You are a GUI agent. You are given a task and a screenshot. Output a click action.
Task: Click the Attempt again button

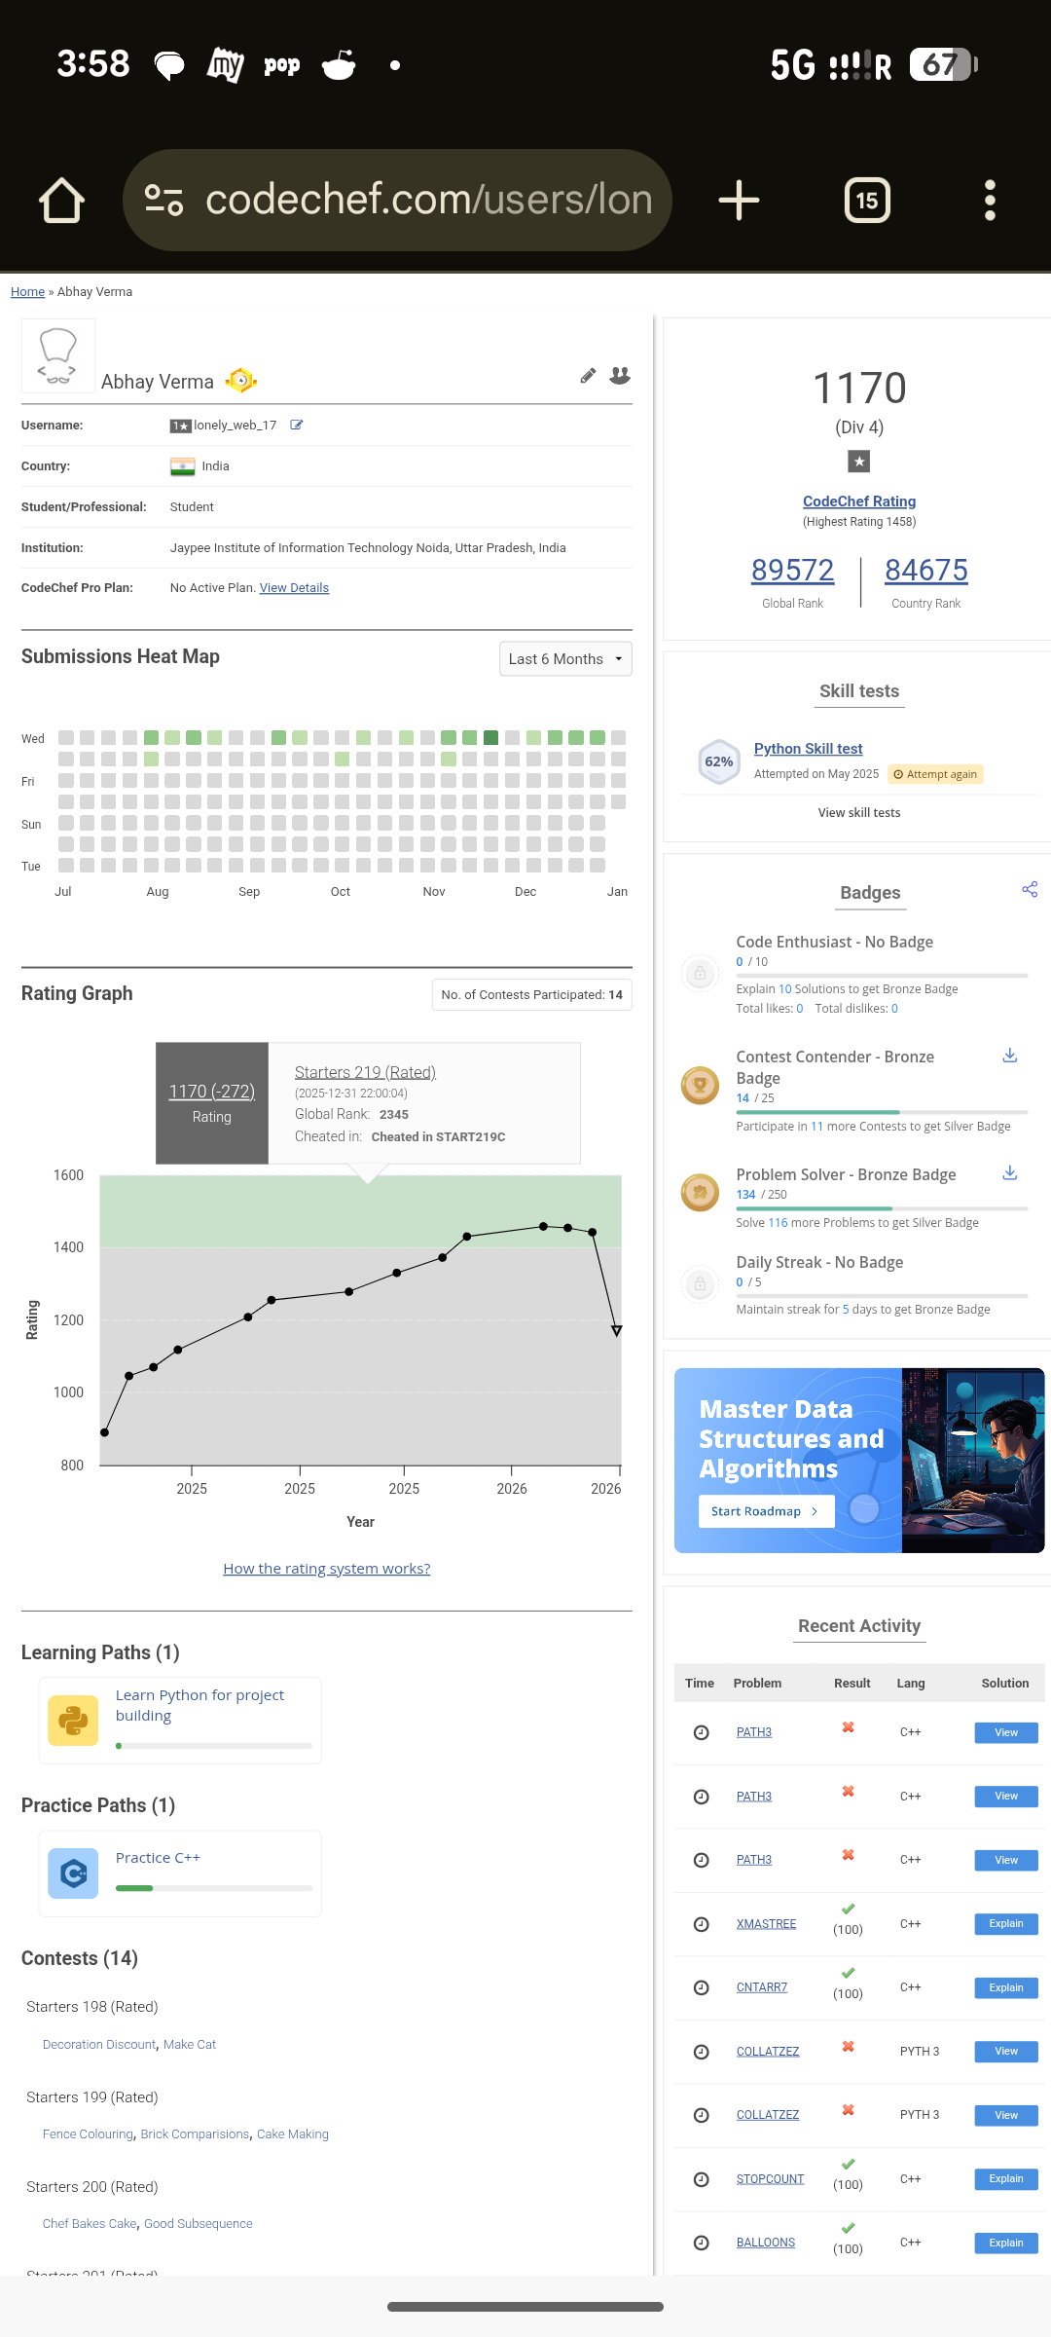935,774
